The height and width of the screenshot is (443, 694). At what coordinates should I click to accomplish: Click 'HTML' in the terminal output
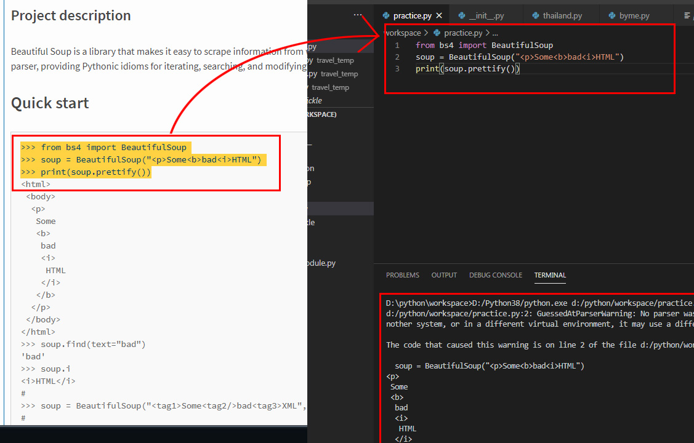(x=408, y=429)
